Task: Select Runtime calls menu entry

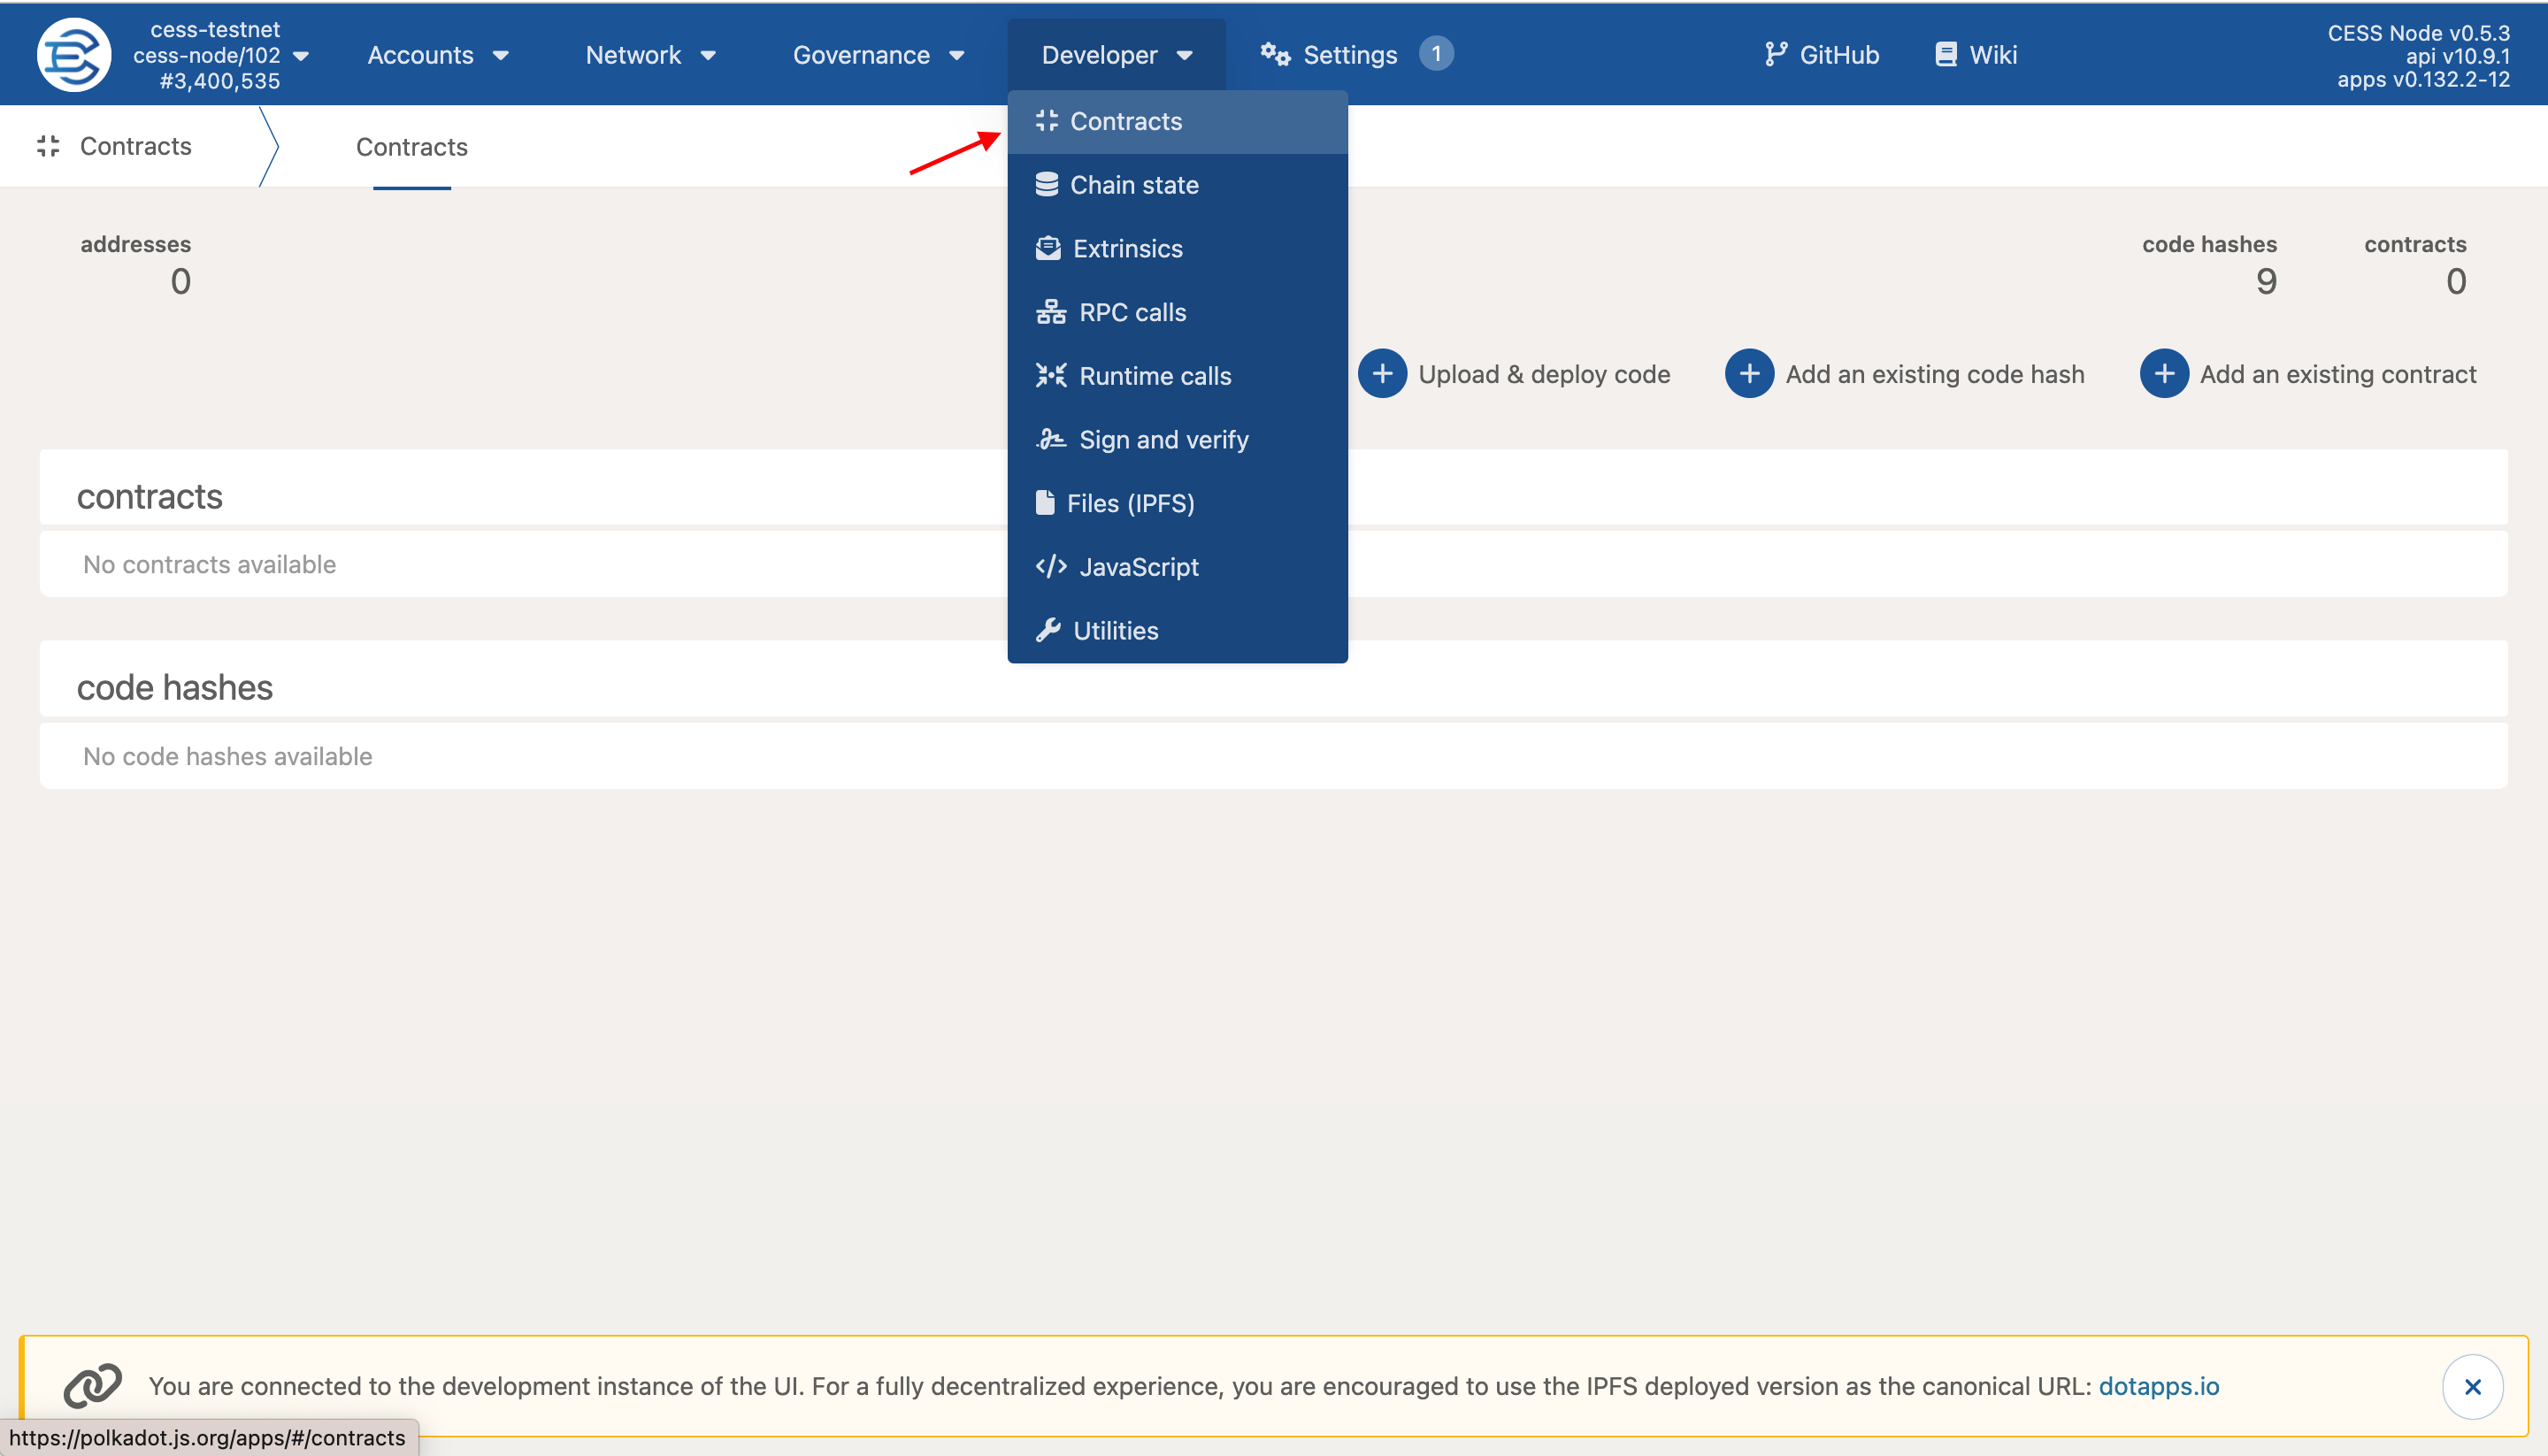Action: (1177, 376)
